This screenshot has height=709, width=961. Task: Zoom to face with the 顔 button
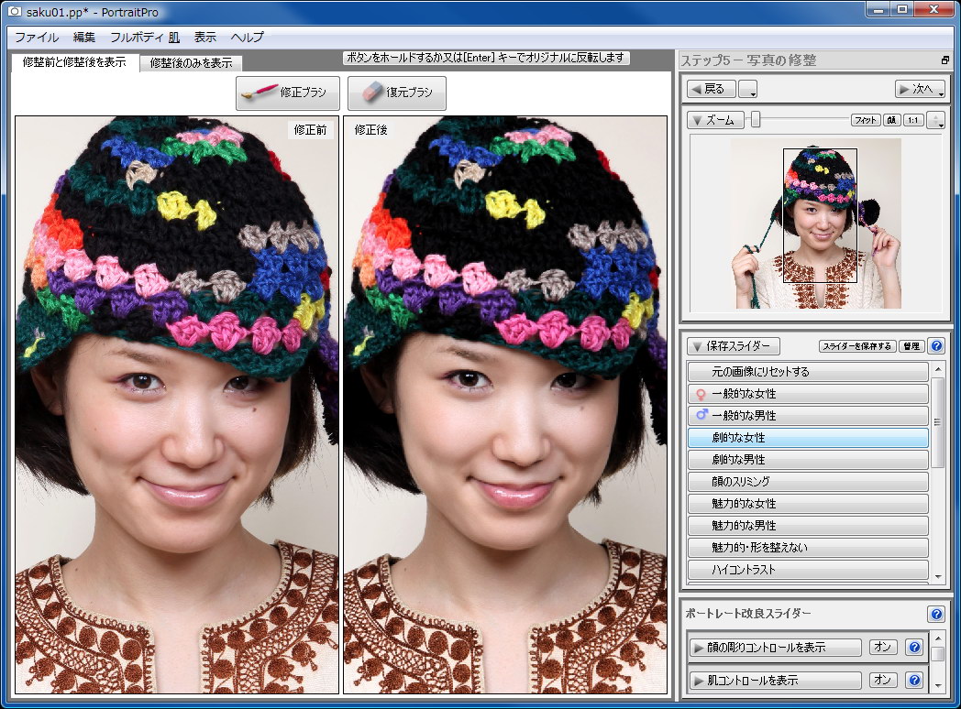pyautogui.click(x=891, y=120)
